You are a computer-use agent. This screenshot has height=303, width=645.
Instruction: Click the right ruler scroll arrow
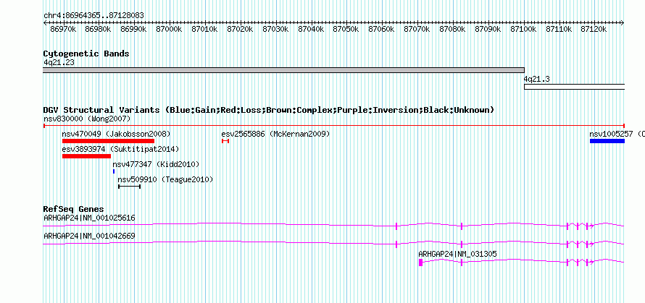(x=623, y=22)
